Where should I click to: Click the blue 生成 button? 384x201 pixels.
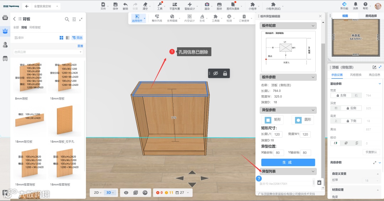click(x=288, y=162)
